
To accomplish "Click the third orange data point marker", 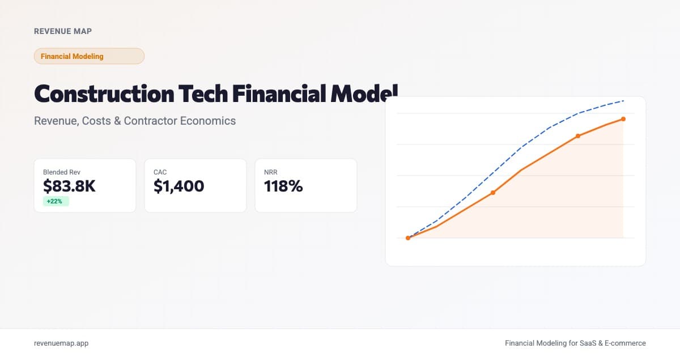I will 578,136.
